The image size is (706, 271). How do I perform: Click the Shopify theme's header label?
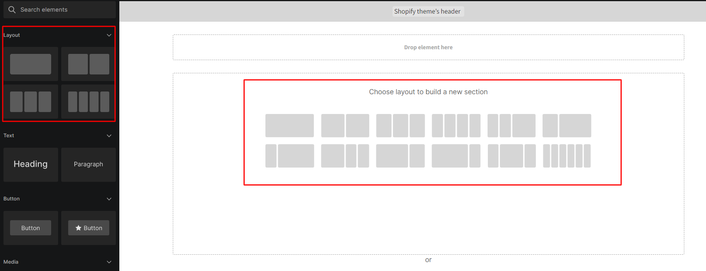(427, 12)
